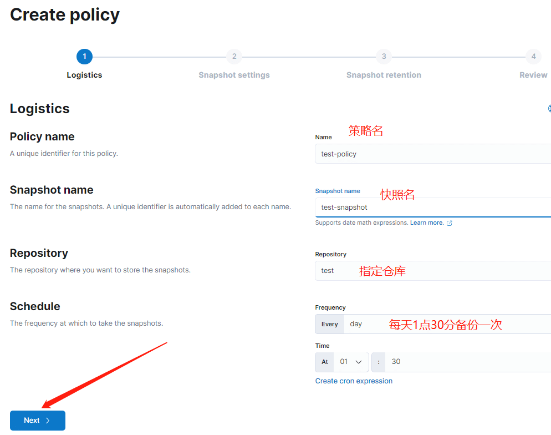551x435 pixels.
Task: Click the blue Snapshot name field label
Action: 338,191
